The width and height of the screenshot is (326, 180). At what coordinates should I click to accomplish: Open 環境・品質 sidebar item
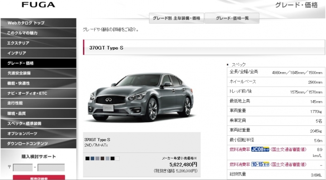(38, 113)
